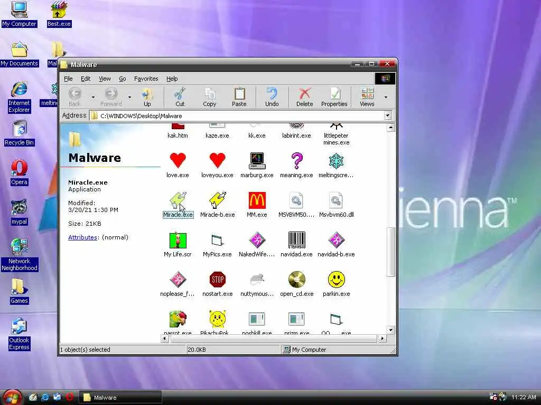Viewport: 541px width, 405px height.
Task: Click Malware taskbar button
Action: pyautogui.click(x=120, y=398)
